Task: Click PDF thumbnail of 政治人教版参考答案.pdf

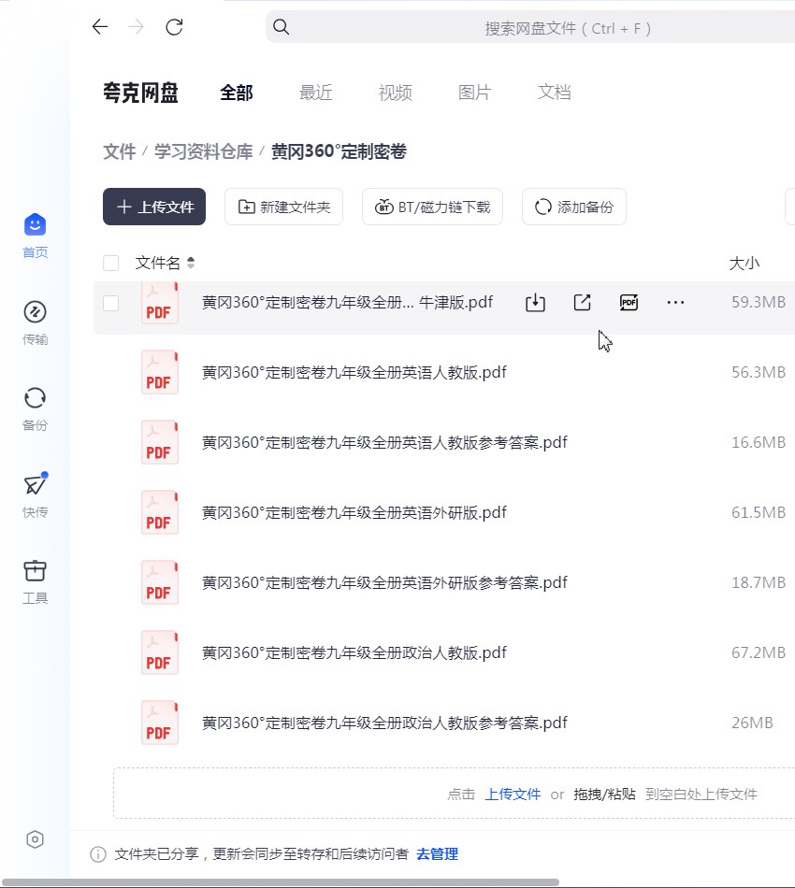Action: (x=160, y=723)
